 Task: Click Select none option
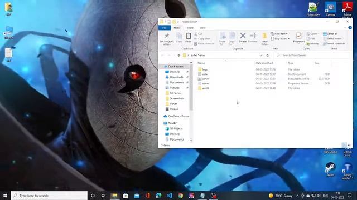point(332,39)
